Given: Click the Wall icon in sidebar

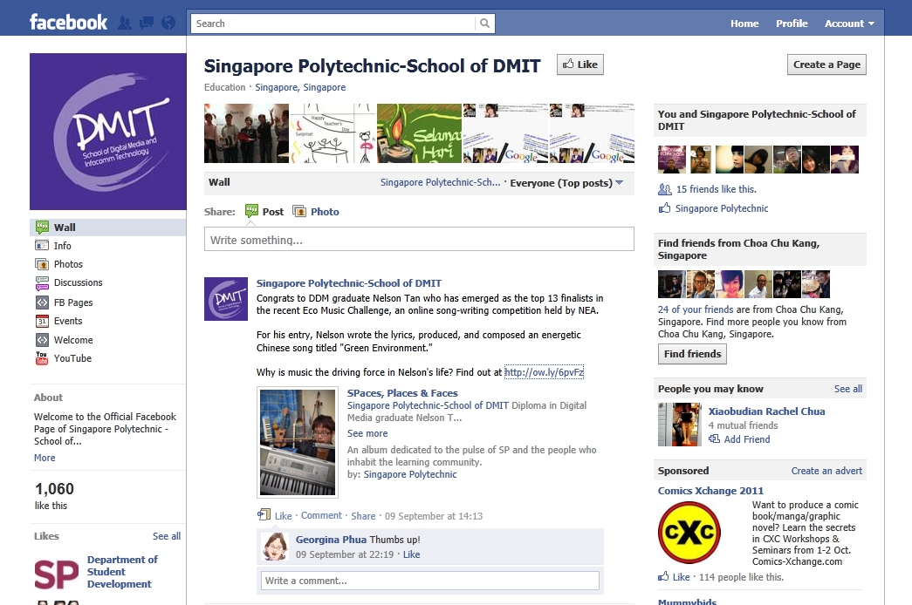Looking at the screenshot, I should click(x=42, y=228).
